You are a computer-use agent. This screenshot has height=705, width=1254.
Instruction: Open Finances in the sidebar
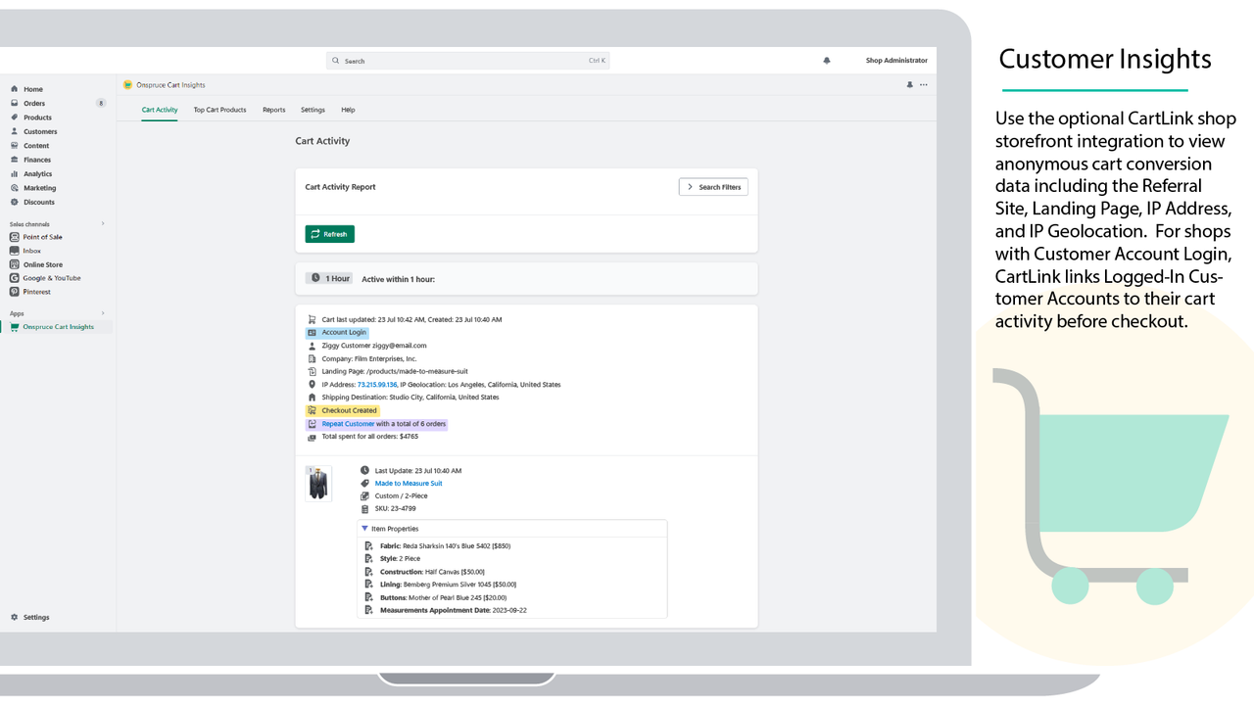click(x=37, y=160)
